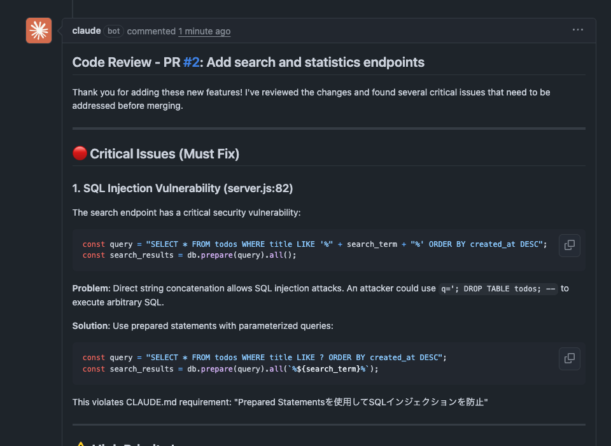
Task: Click the clipboard icon beside the first snippet
Action: (x=568, y=246)
